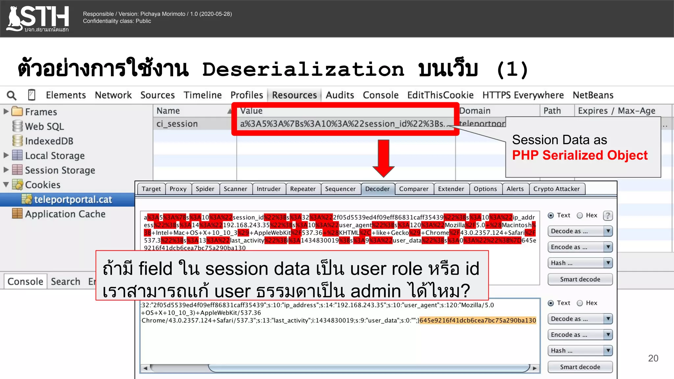Click the upper Smart decode button
674x379 pixels.
click(580, 279)
